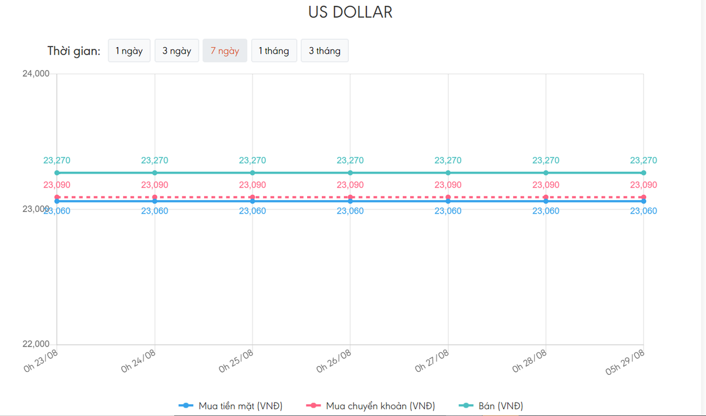Hide the Bán (VNĐ) legend series
This screenshot has width=706, height=416.
coord(501,406)
